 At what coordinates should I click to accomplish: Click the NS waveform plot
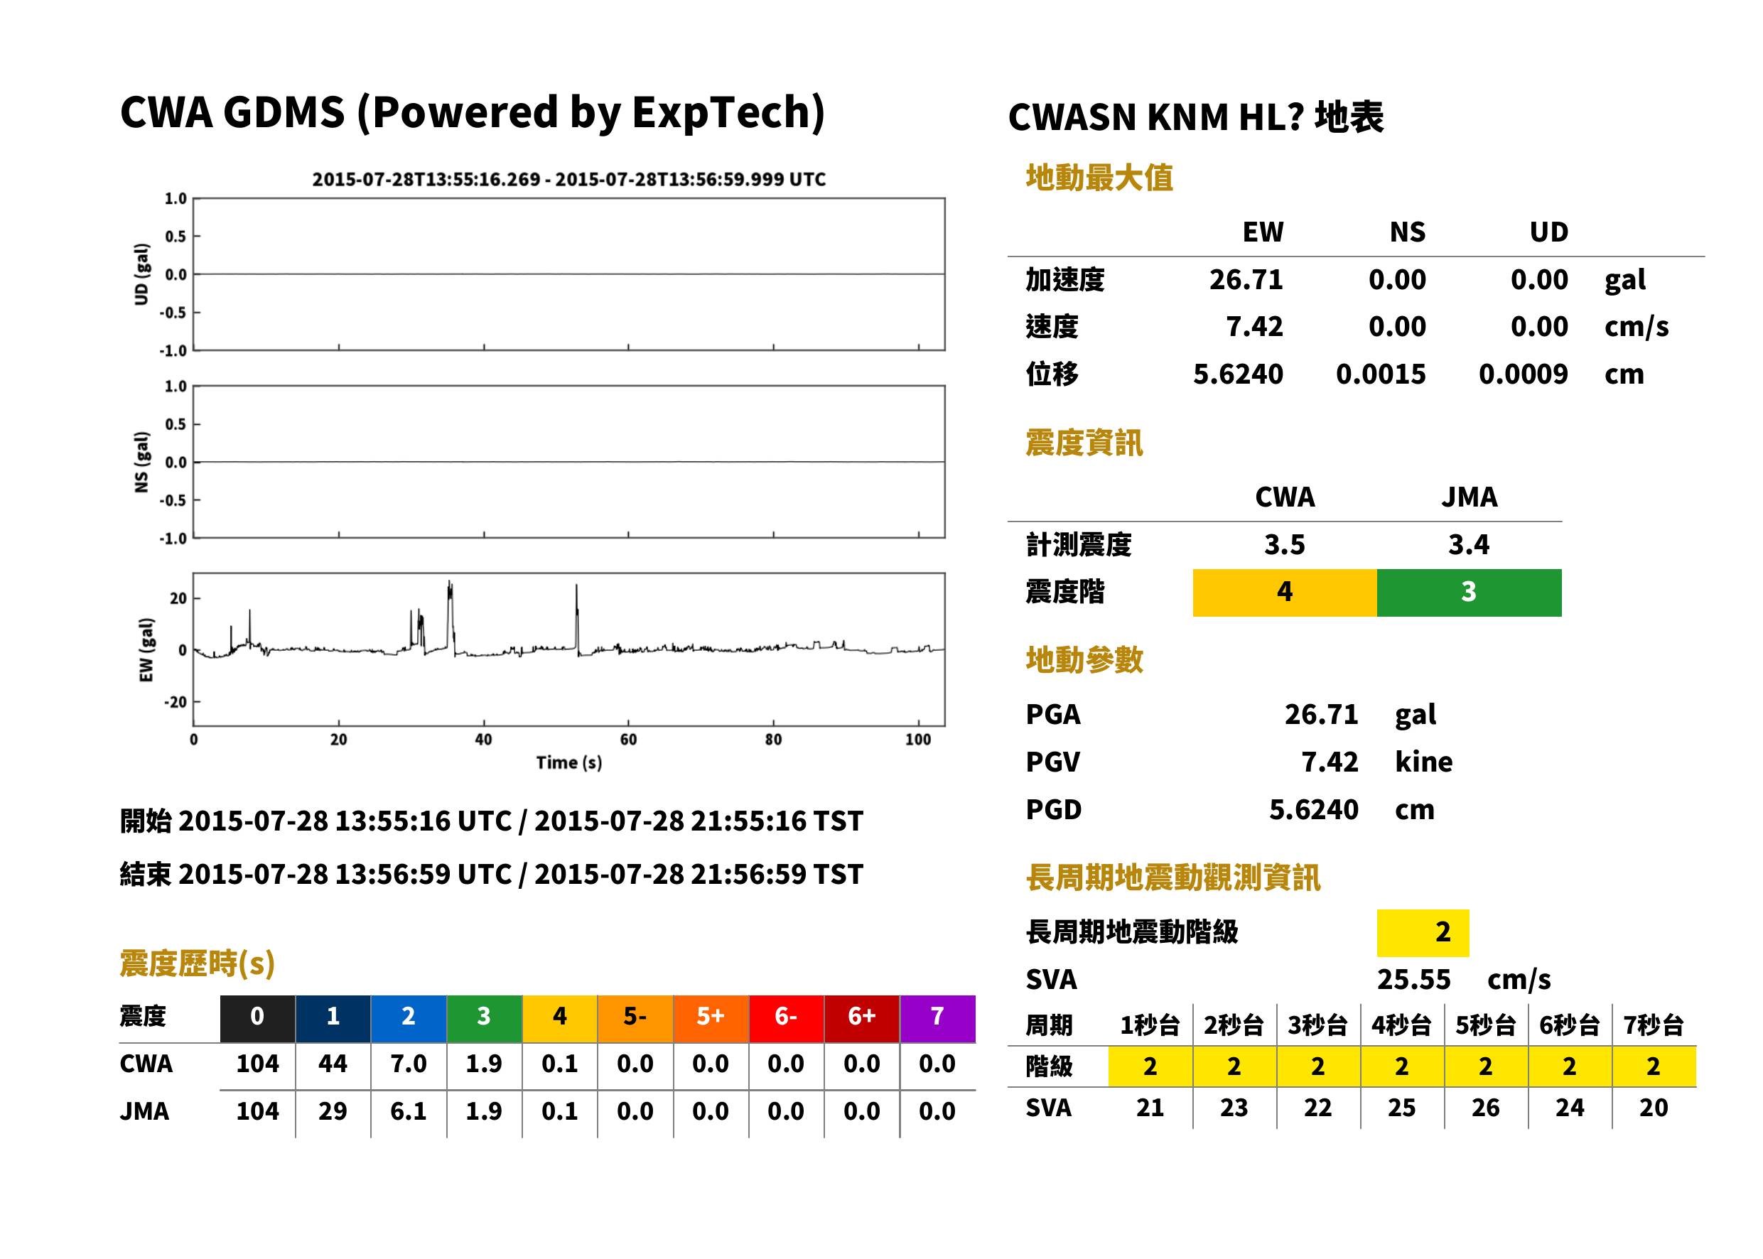569,461
